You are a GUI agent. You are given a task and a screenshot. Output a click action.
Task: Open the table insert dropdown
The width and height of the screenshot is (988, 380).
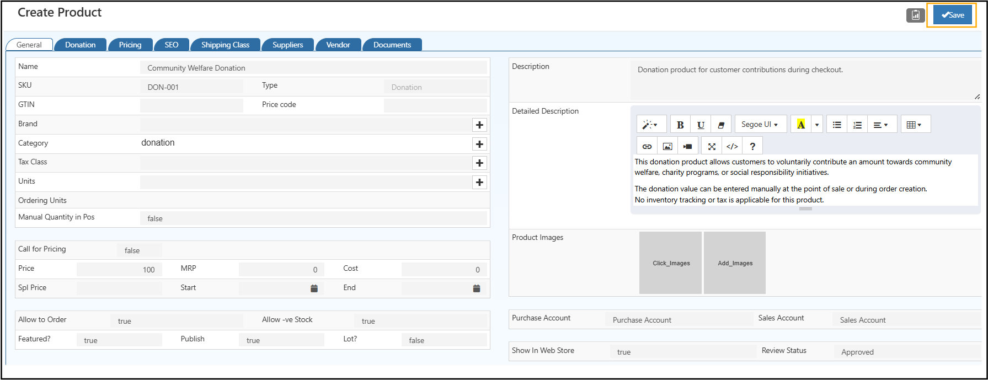click(914, 125)
